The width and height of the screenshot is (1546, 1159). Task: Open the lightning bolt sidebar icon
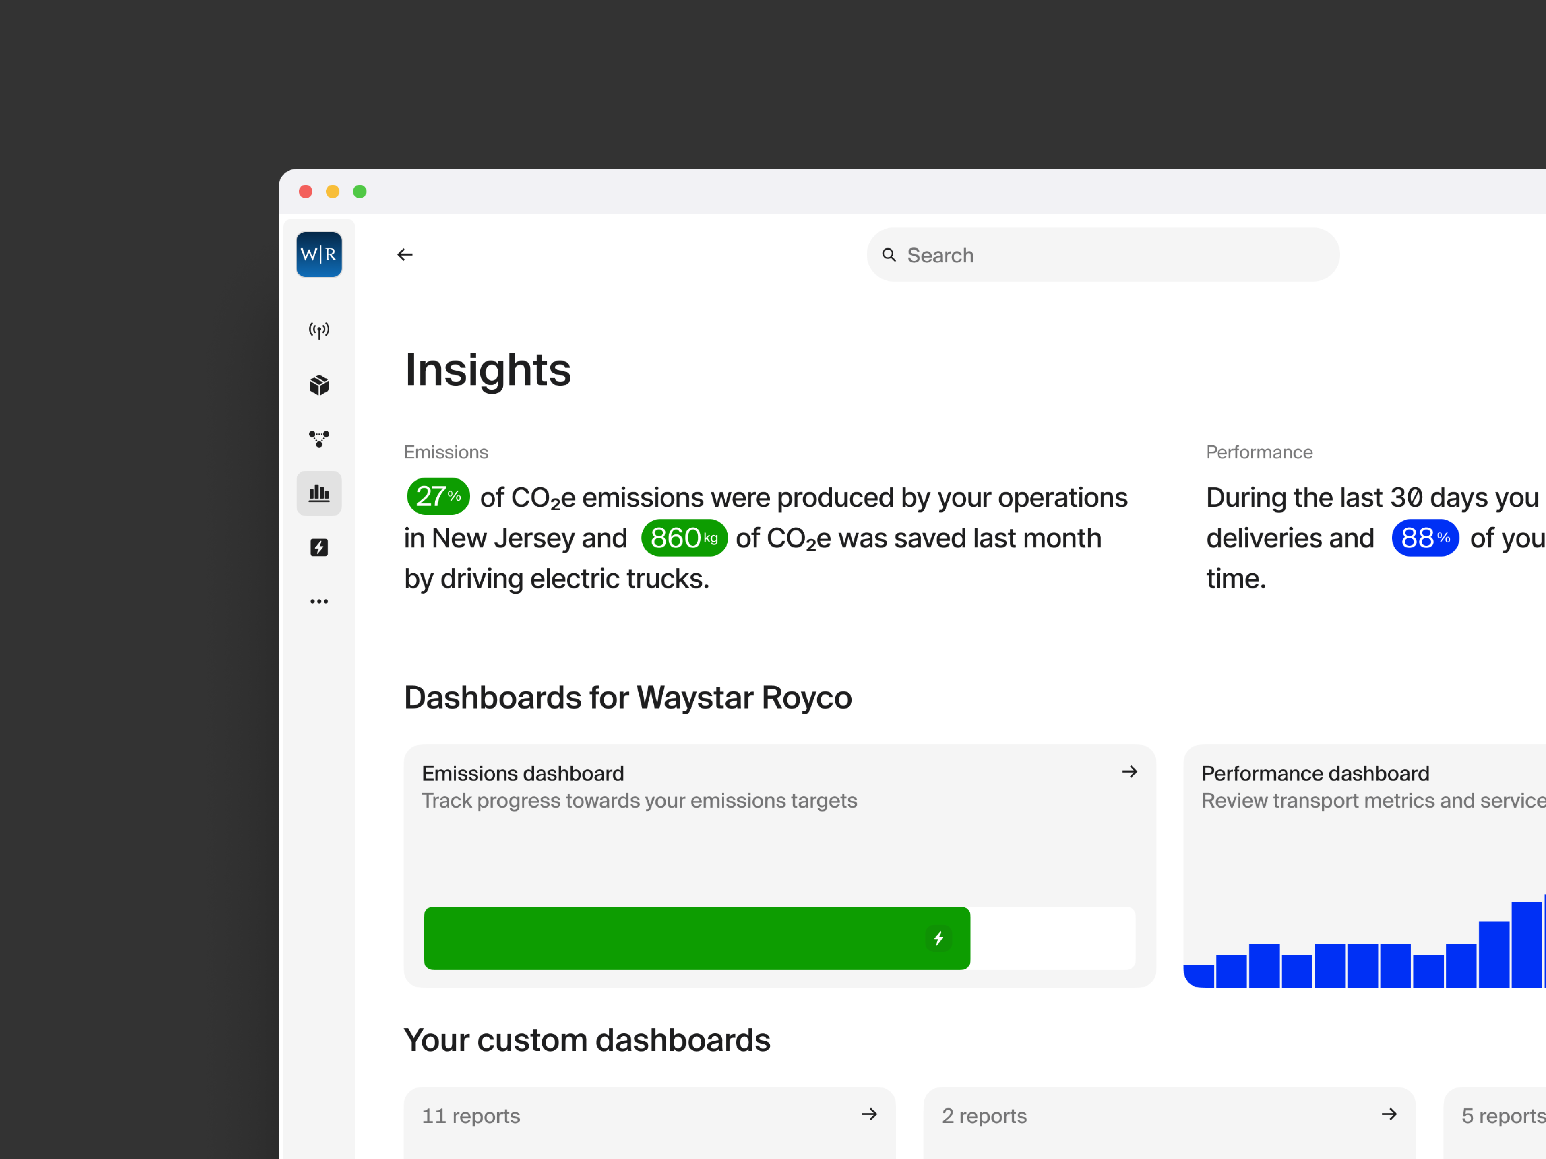pos(319,547)
